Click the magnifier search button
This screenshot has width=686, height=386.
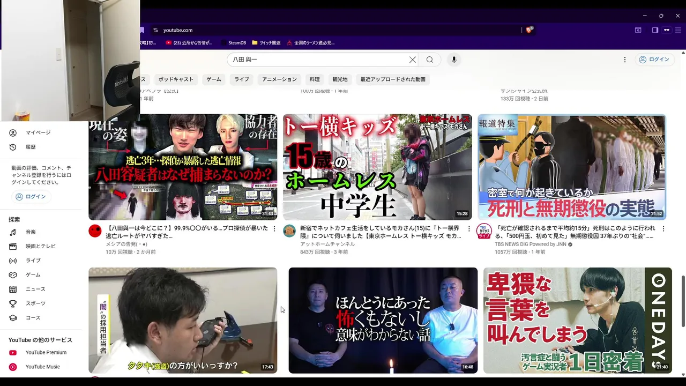(x=430, y=60)
